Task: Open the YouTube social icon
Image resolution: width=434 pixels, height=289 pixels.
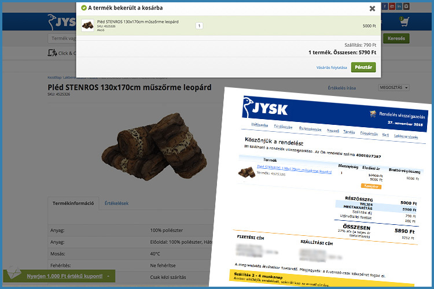Action: pos(392,6)
